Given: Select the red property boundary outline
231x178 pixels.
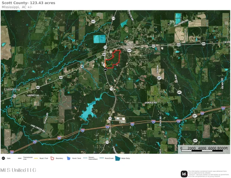Looking at the screenshot, I should point(113,59).
